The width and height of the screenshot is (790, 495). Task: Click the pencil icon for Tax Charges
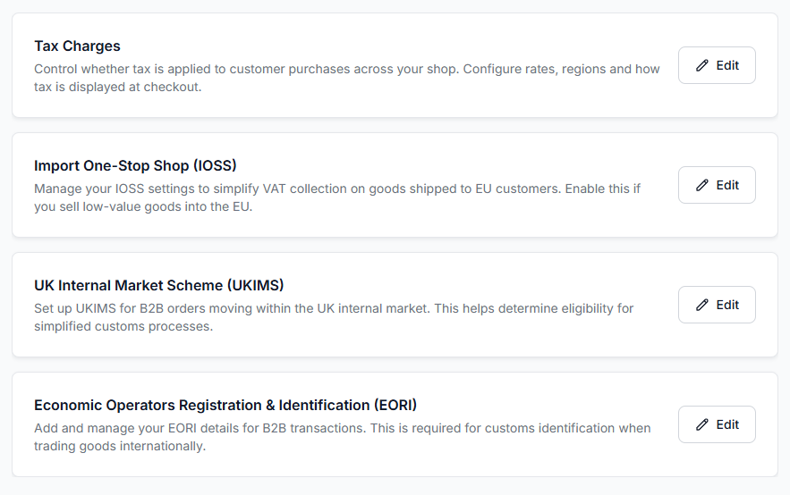pos(701,65)
